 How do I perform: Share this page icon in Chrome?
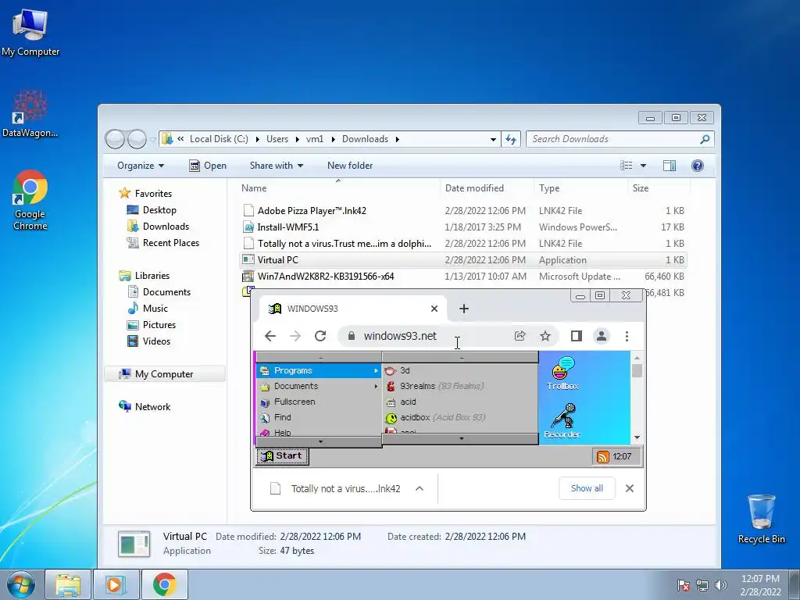[x=520, y=336]
